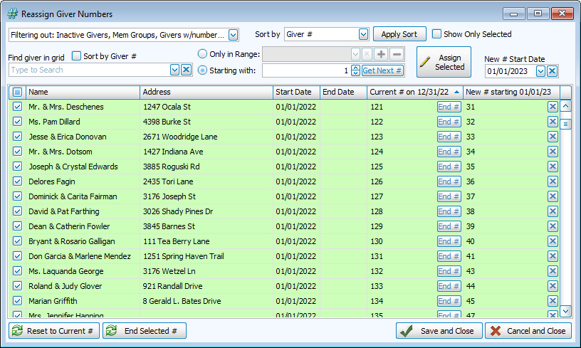The image size is (581, 348).
Task: Open the filter options dropdown
Action: tap(234, 34)
